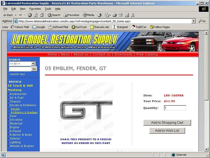Viewport: 210px width, 158px height.
Task: Expand the address bar URL dropdown
Action: click(193, 21)
